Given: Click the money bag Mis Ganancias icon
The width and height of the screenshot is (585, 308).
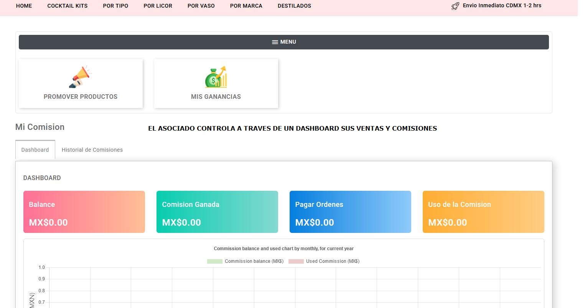Looking at the screenshot, I should coord(216,77).
